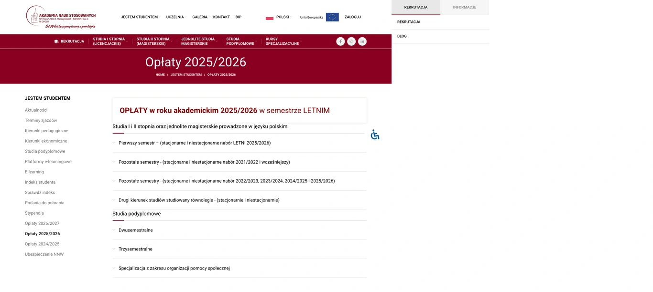Open the Galeria menu item
This screenshot has height=292, width=653.
point(200,17)
